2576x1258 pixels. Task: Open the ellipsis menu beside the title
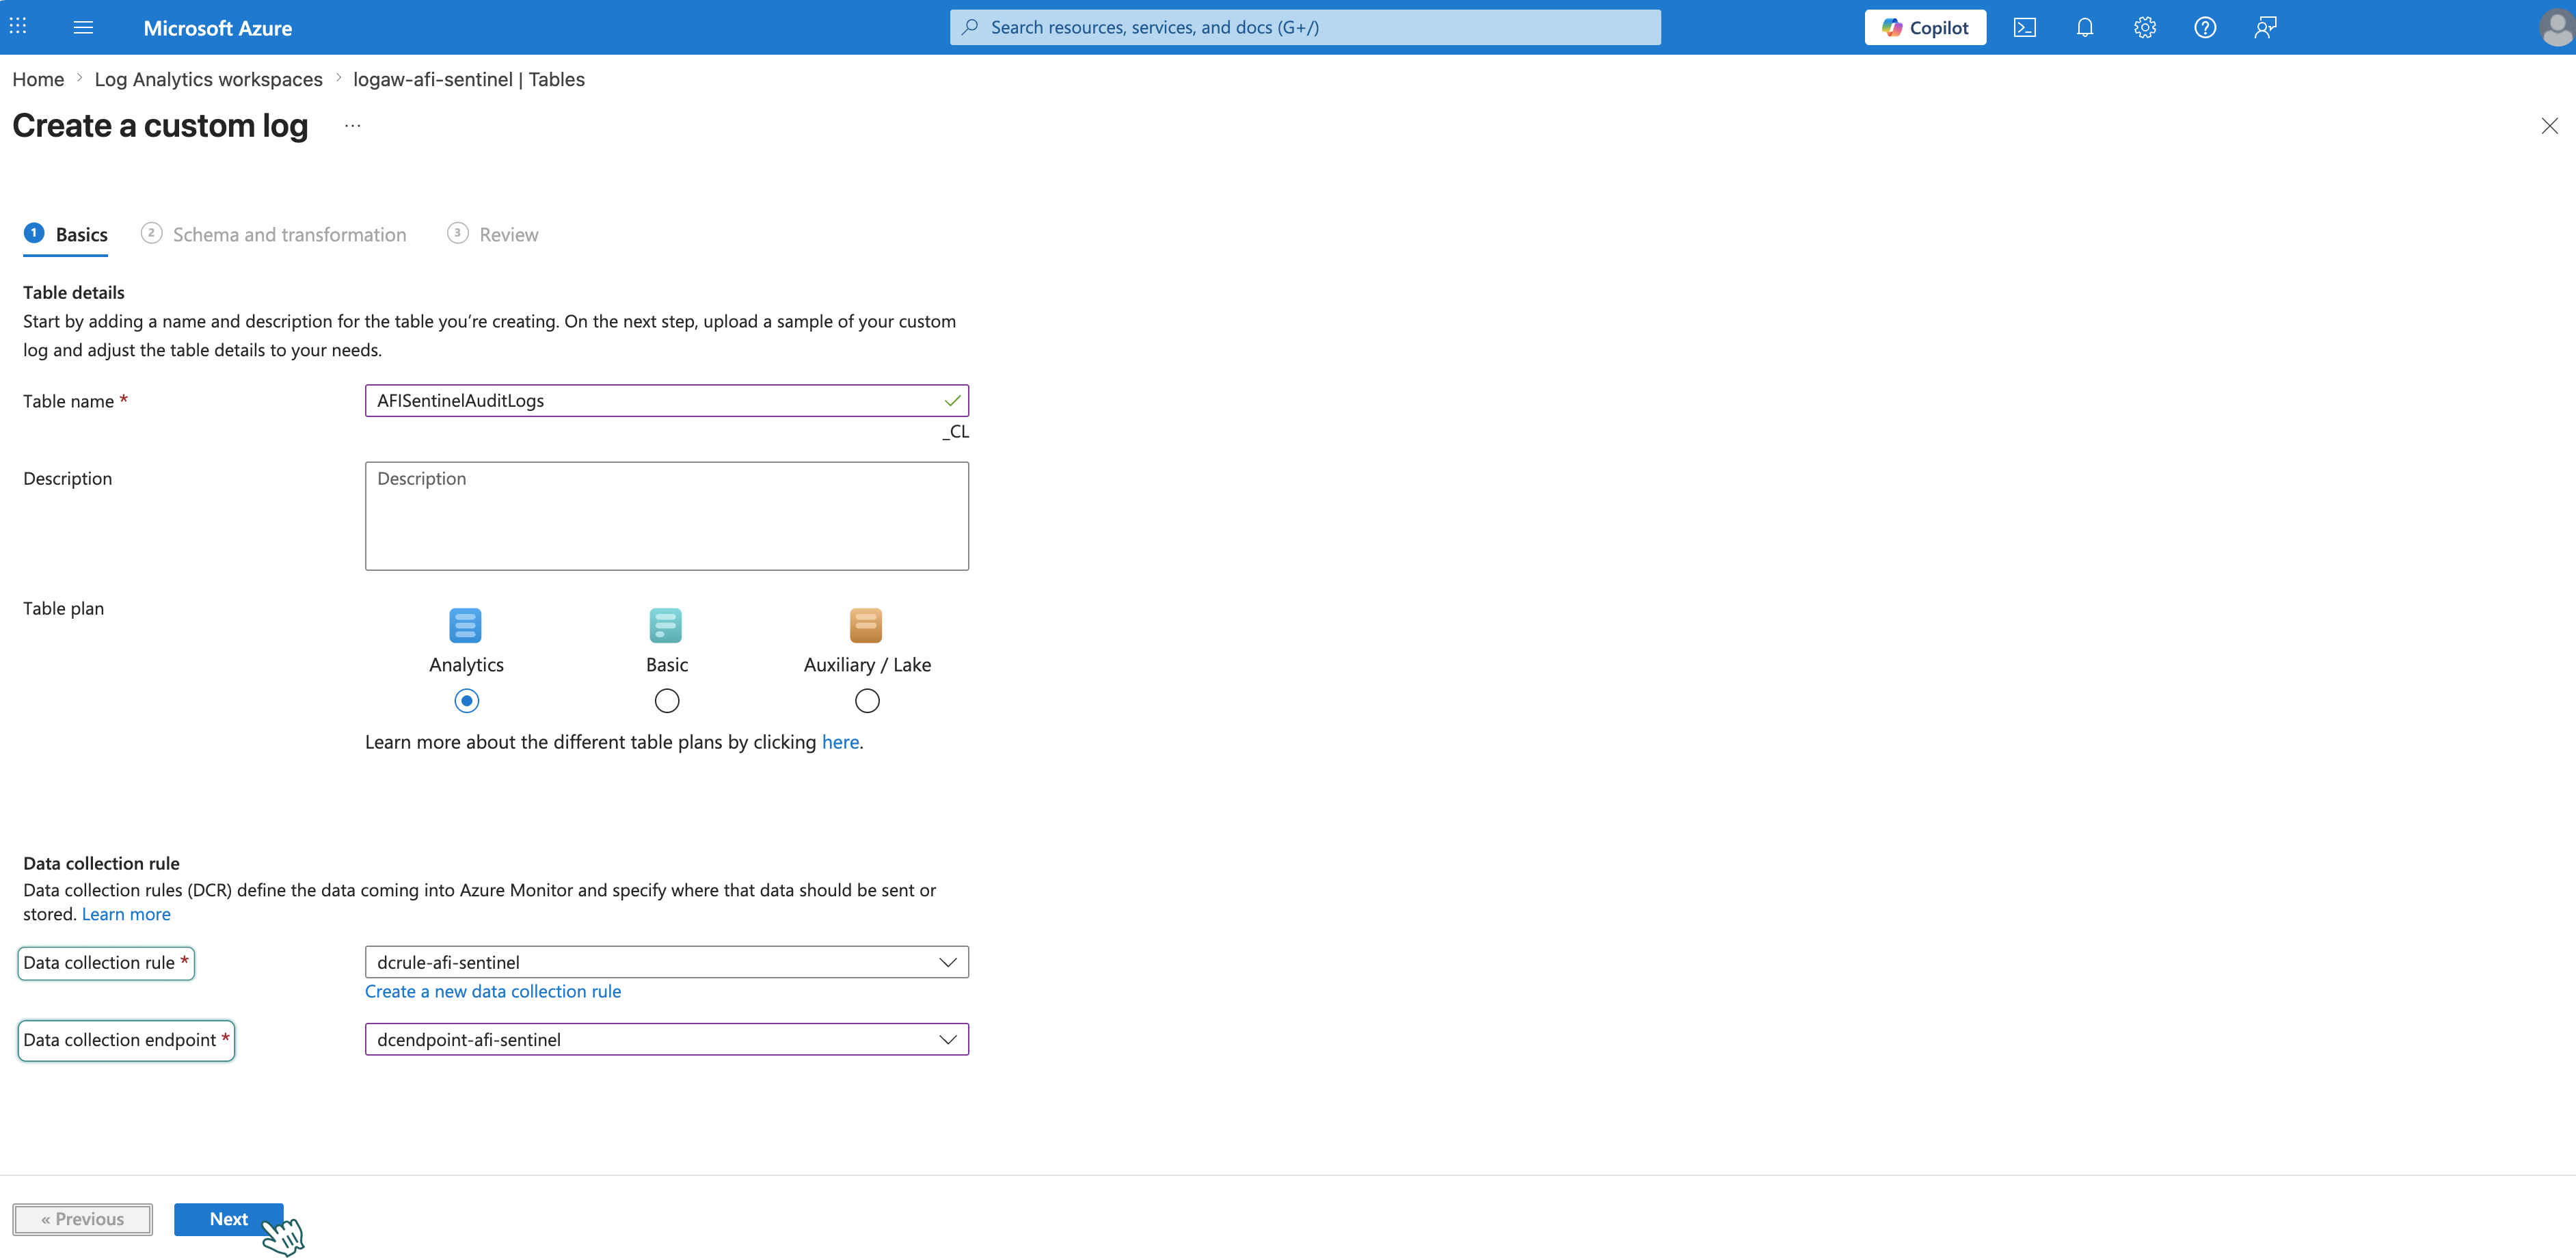pyautogui.click(x=352, y=126)
